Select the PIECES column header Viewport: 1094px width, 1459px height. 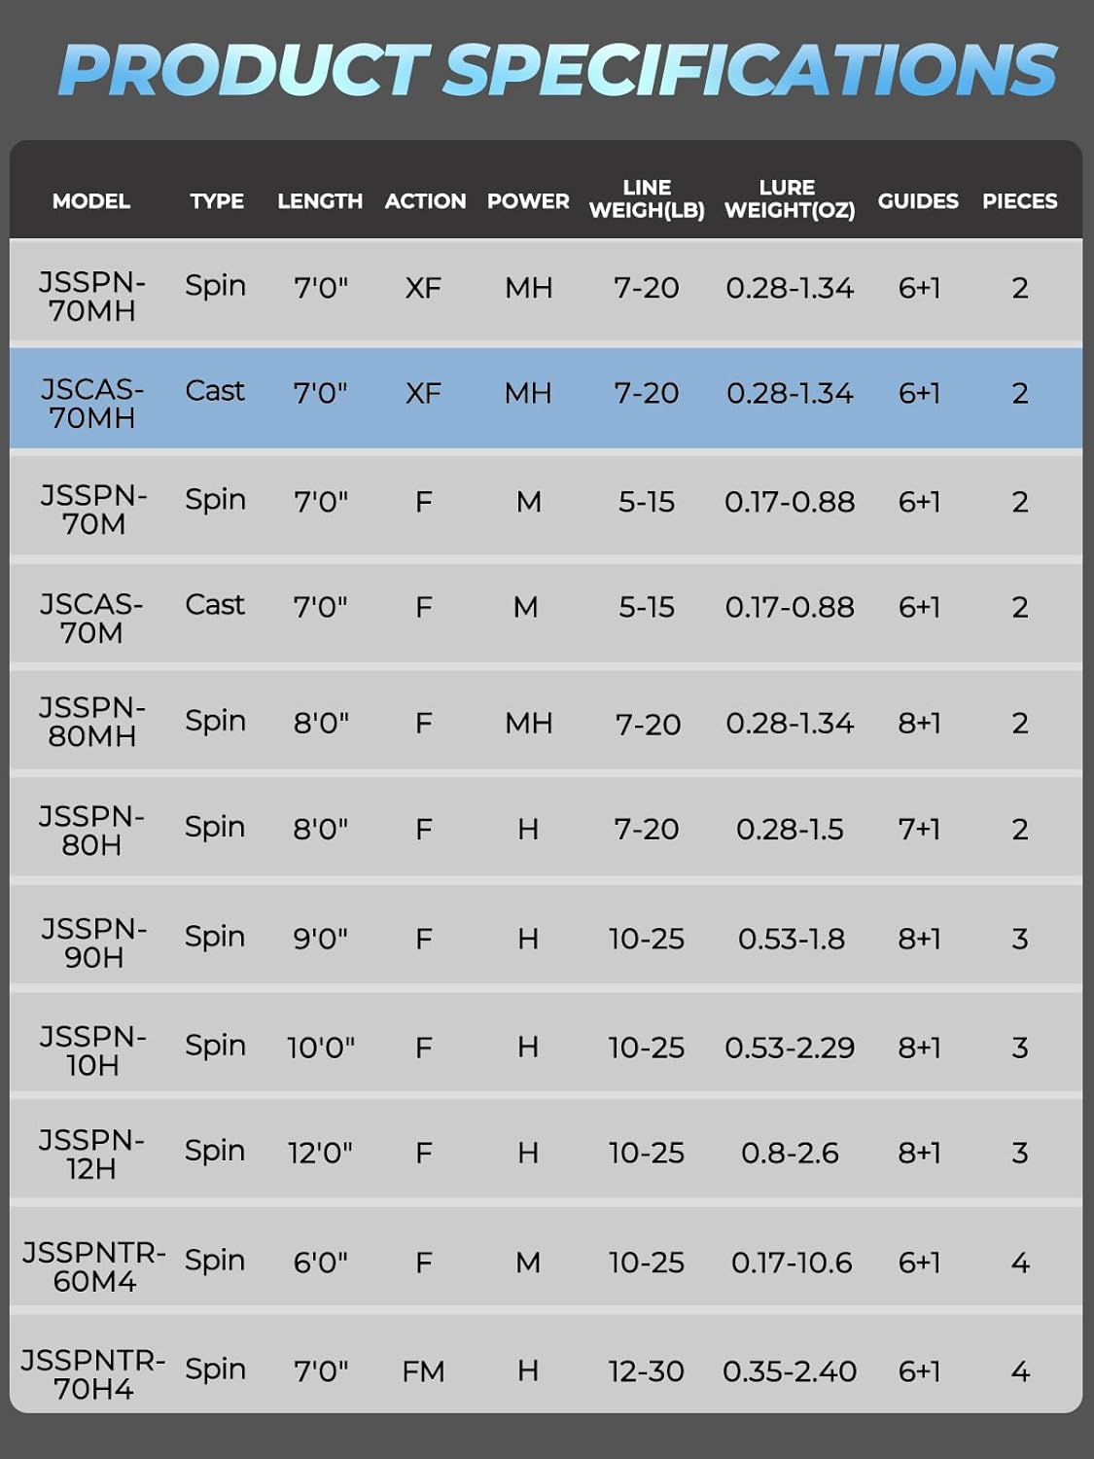pyautogui.click(x=1019, y=201)
